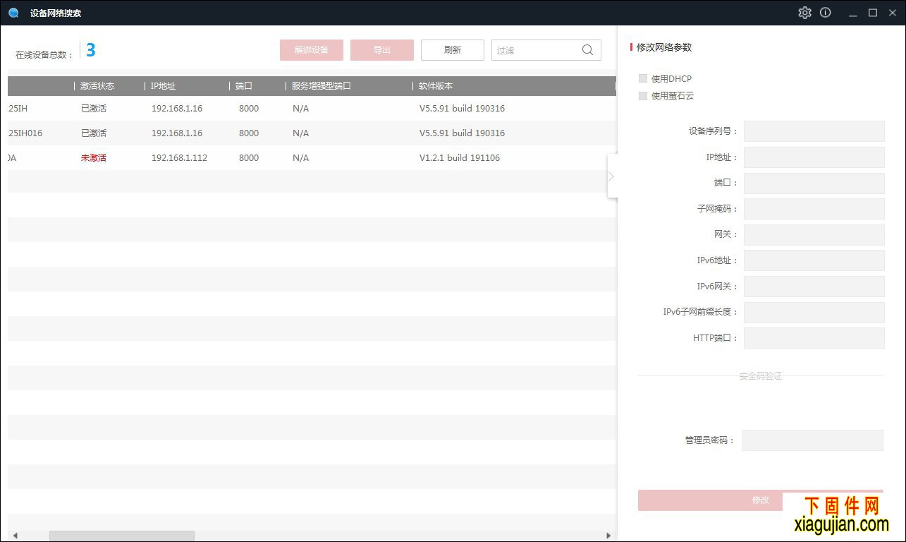Click the 解绑设备 button
Image resolution: width=906 pixels, height=542 pixels.
(312, 50)
